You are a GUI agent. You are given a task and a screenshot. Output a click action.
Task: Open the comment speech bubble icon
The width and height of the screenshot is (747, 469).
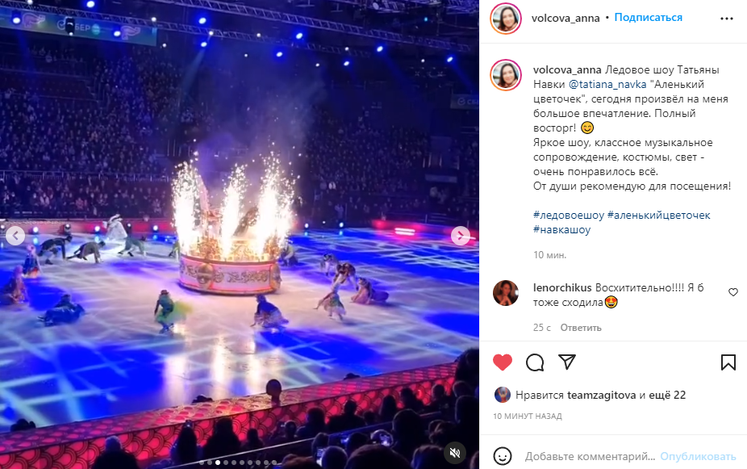(x=535, y=362)
